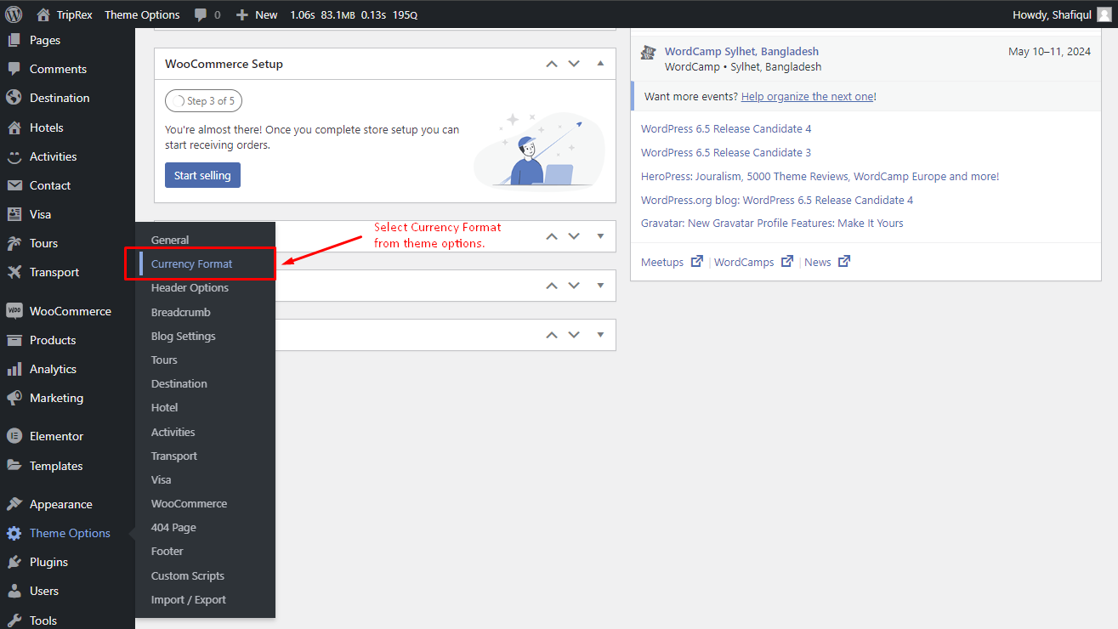The width and height of the screenshot is (1118, 629).
Task: Click the person icon for Users
Action: 14,591
